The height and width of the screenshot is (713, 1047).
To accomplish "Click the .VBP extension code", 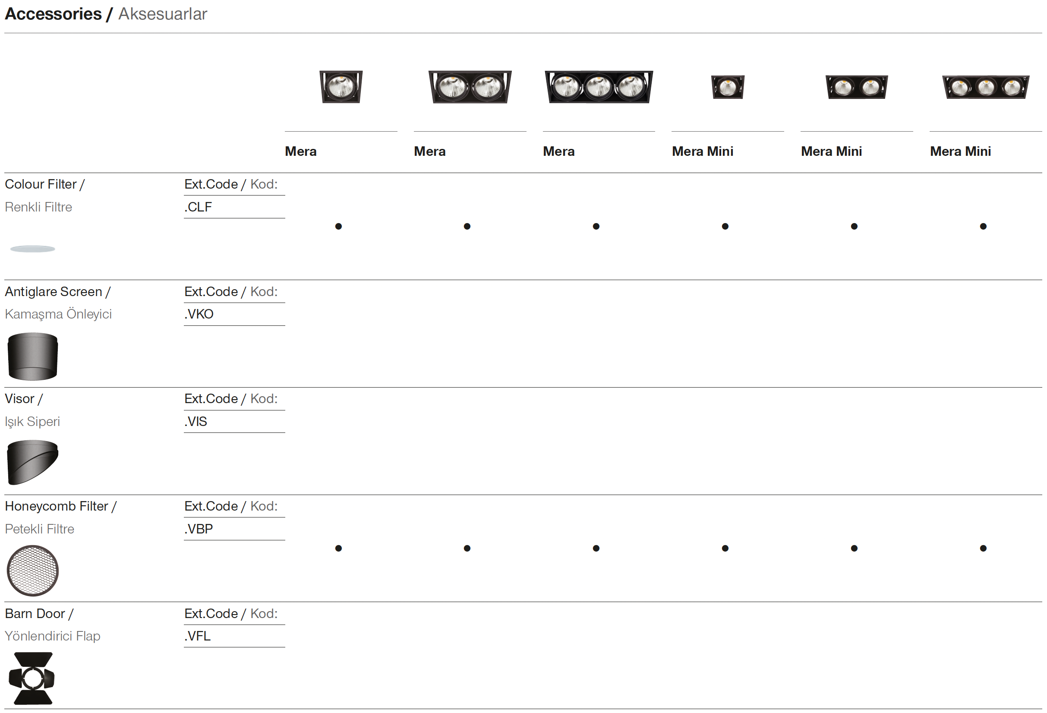I will 199,529.
